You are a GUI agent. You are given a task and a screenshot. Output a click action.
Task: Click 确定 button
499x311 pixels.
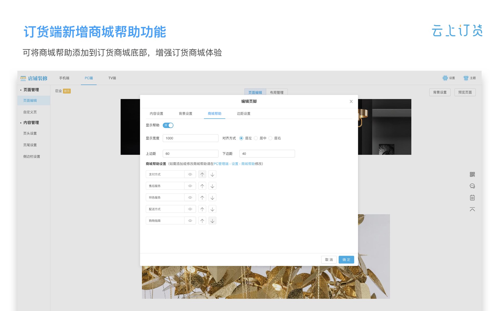click(346, 260)
